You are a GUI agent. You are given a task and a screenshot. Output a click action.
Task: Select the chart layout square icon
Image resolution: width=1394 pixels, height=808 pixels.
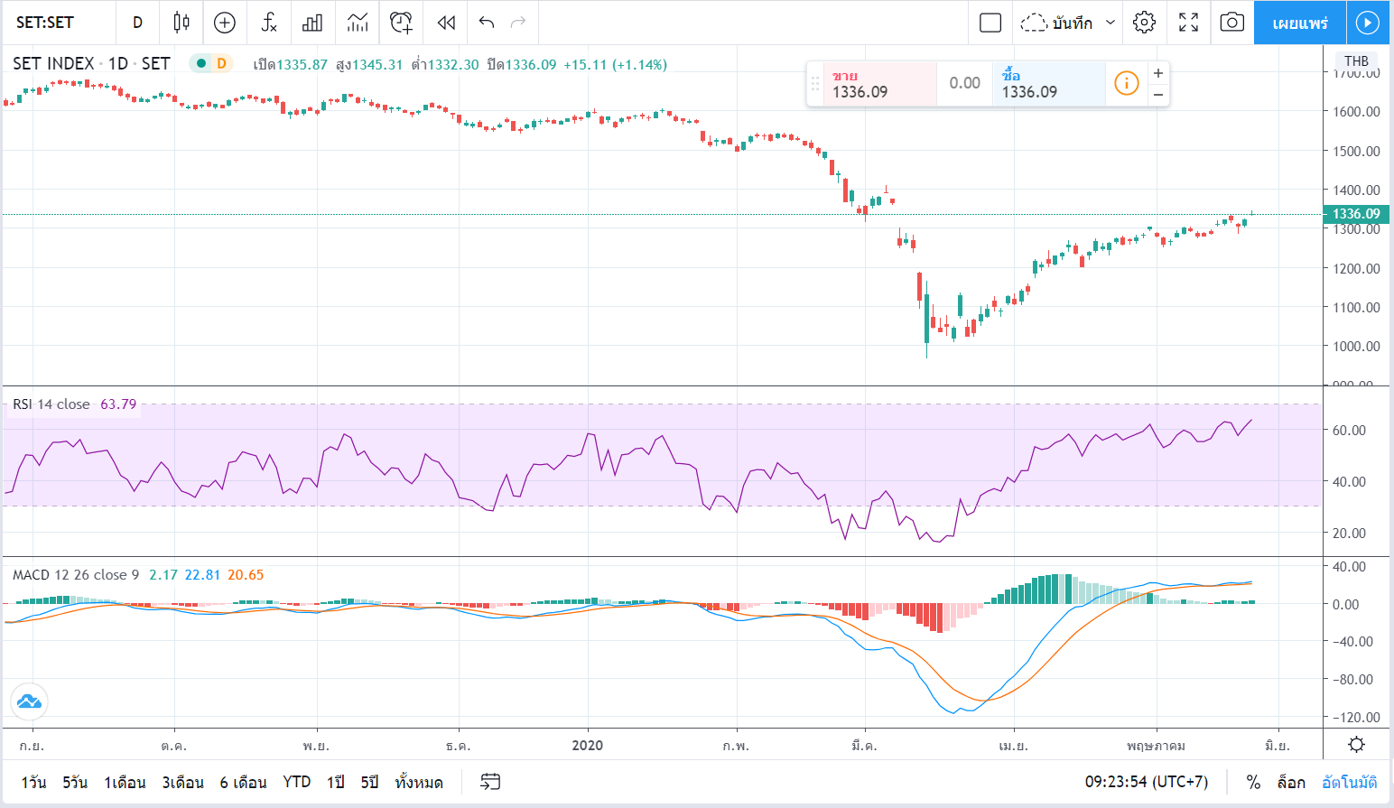(990, 23)
